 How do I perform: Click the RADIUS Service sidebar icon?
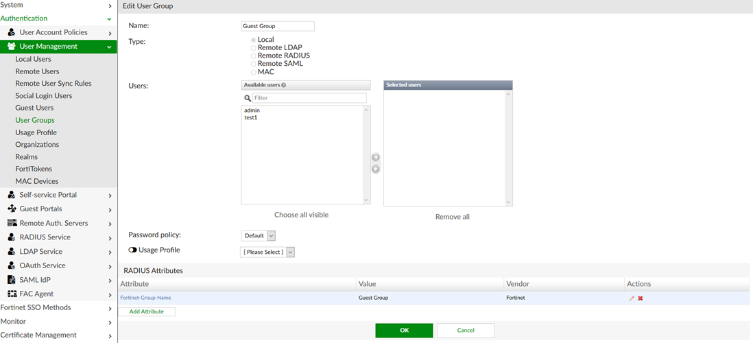tap(12, 237)
